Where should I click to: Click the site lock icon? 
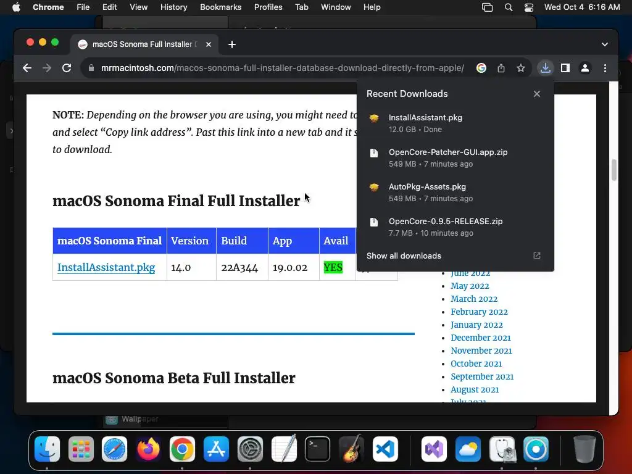coord(91,68)
